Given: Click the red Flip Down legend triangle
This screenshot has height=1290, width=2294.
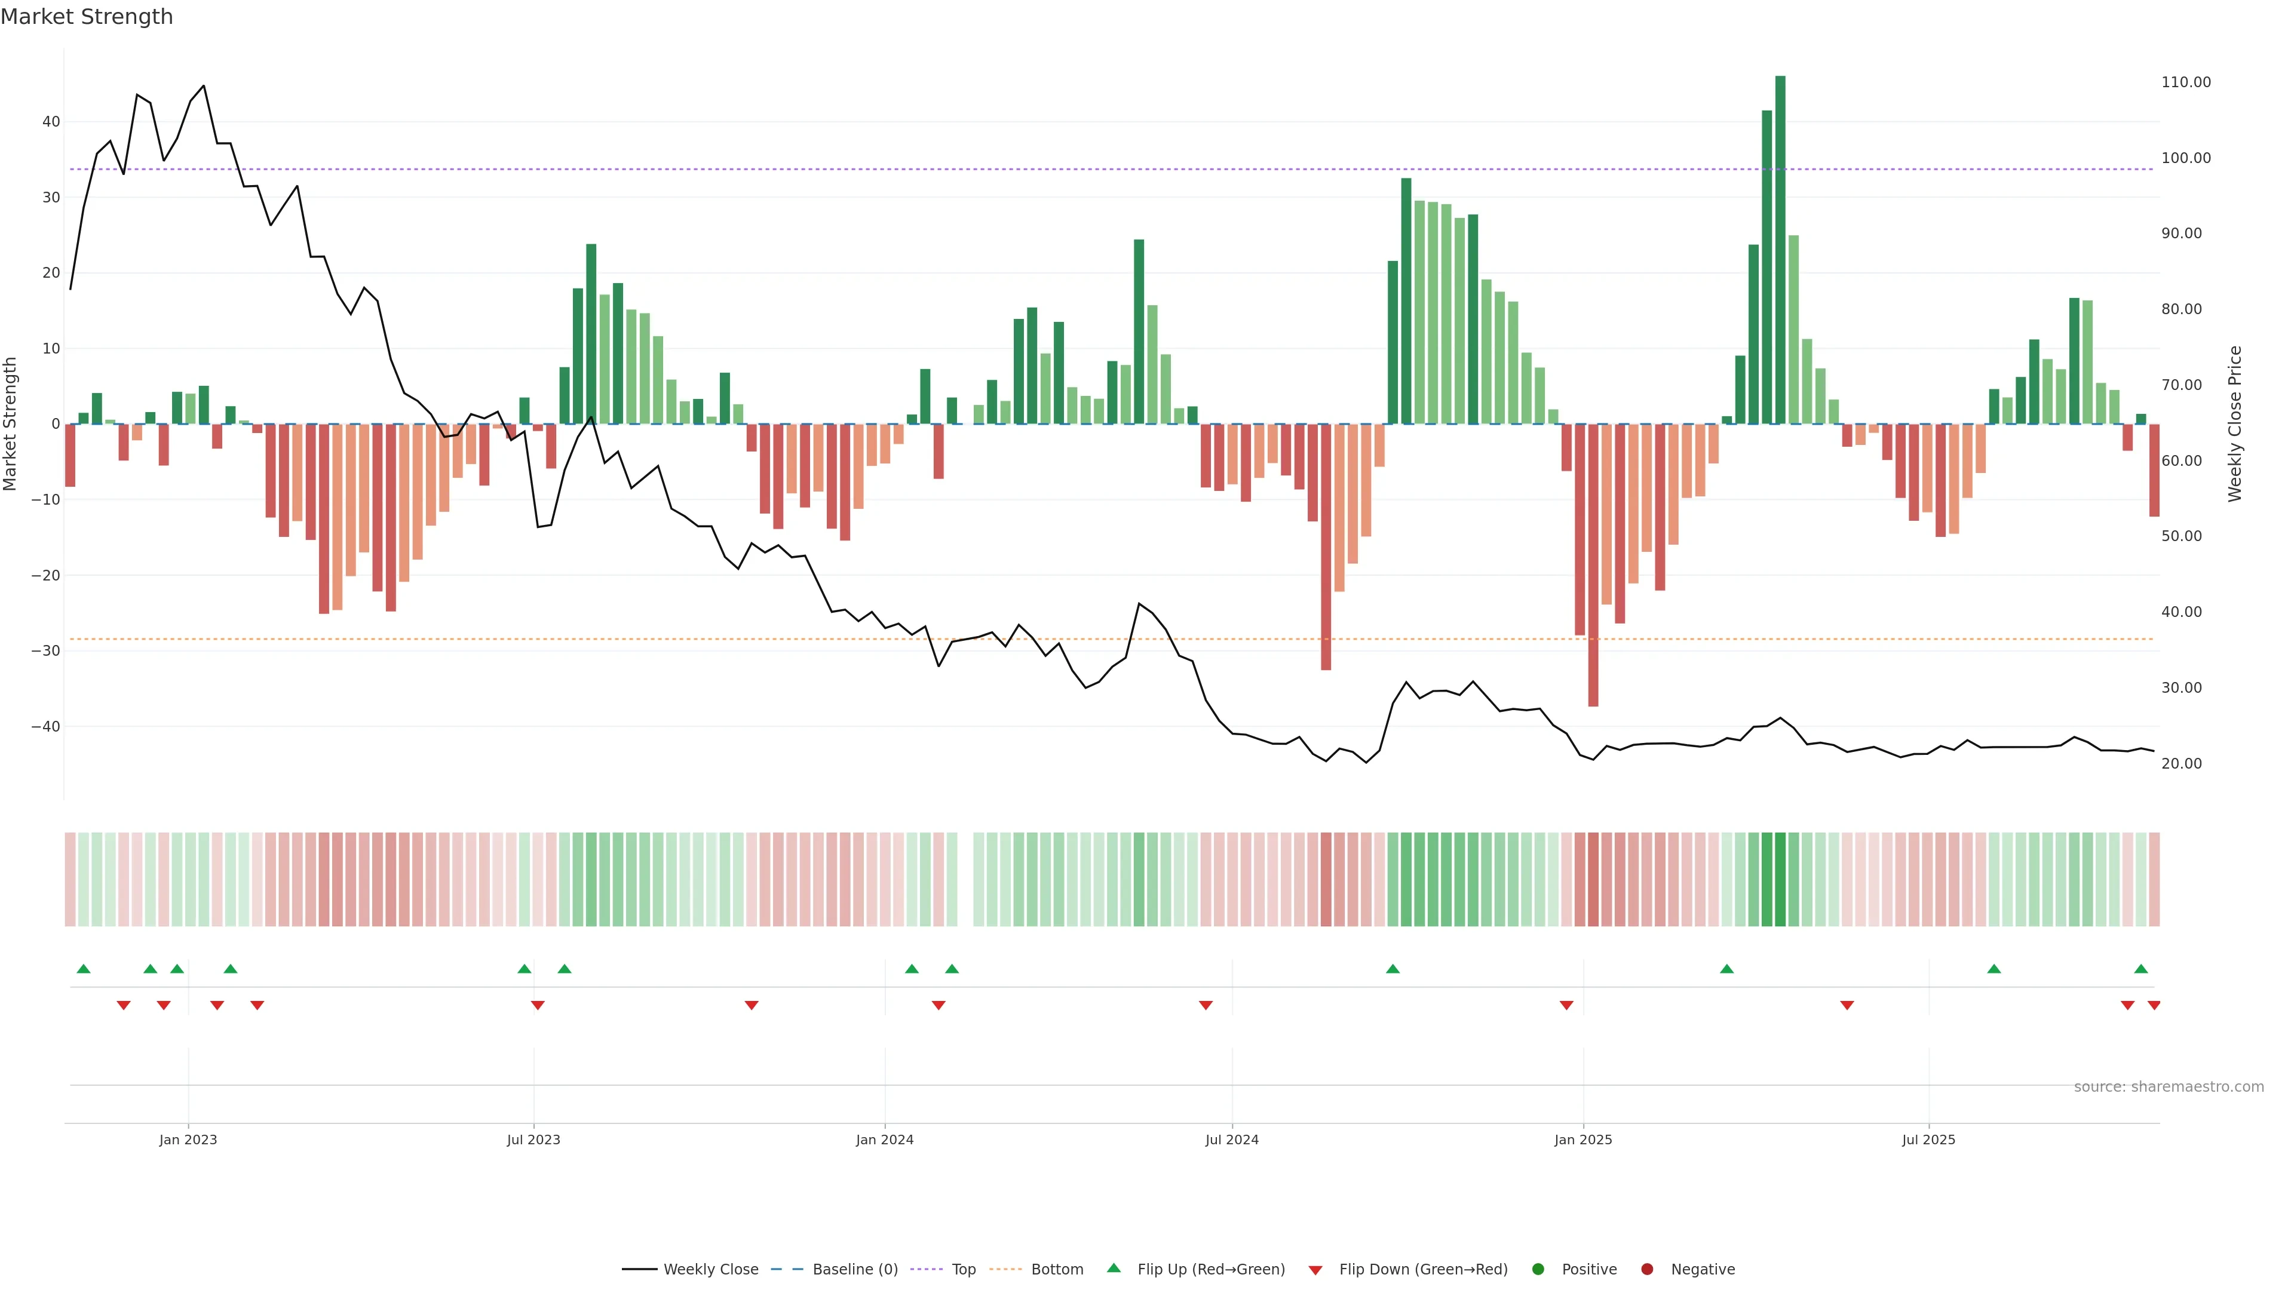Looking at the screenshot, I should (1315, 1270).
